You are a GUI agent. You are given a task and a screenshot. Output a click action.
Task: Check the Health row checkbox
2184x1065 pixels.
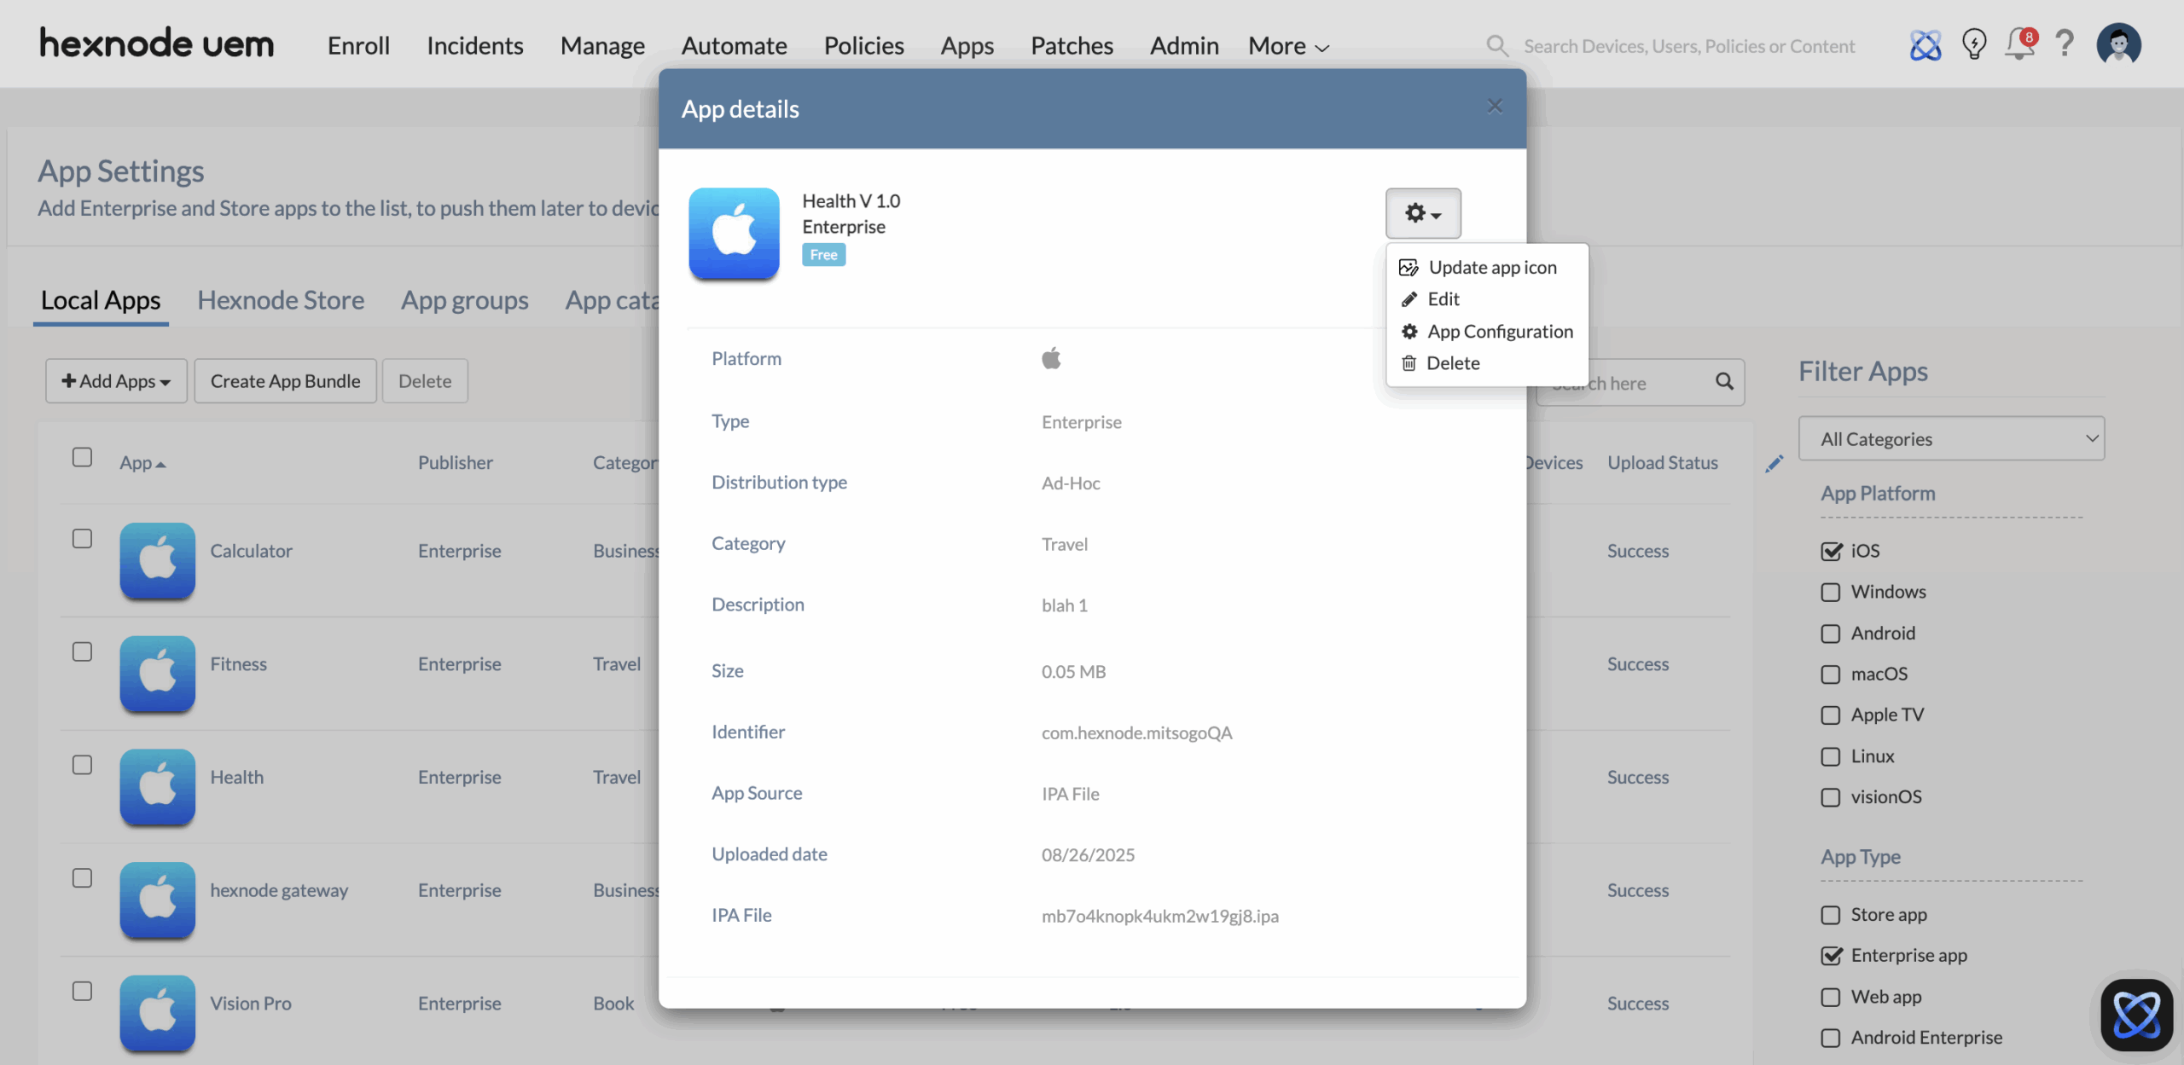click(82, 766)
